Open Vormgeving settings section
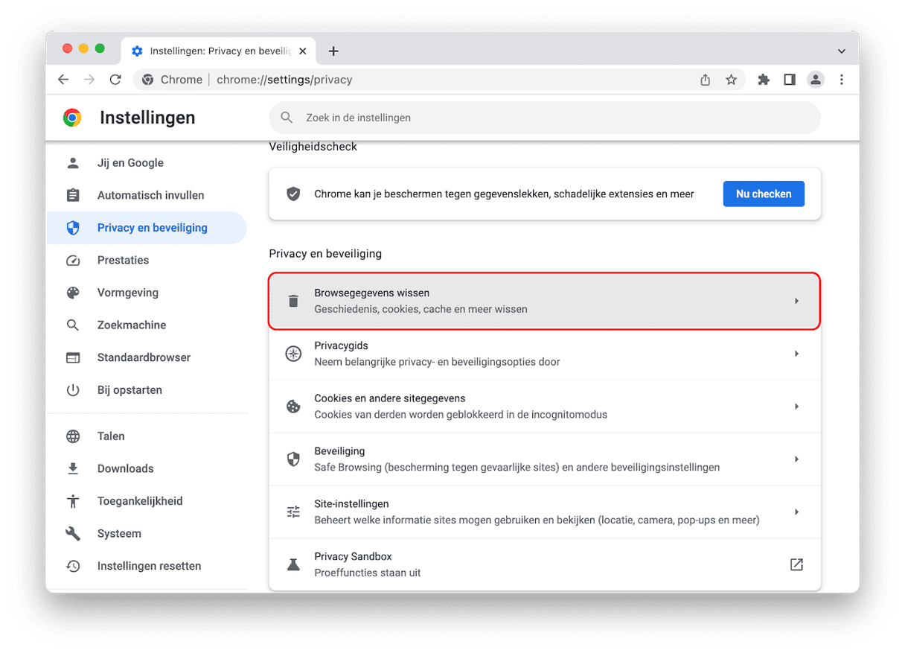The image size is (905, 653). click(127, 293)
